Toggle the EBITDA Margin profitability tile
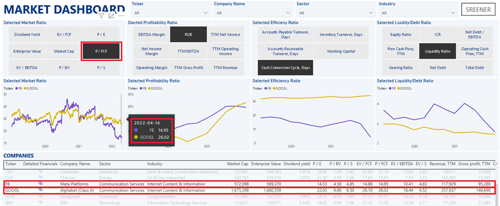This screenshot has width=500, height=206. point(152,34)
